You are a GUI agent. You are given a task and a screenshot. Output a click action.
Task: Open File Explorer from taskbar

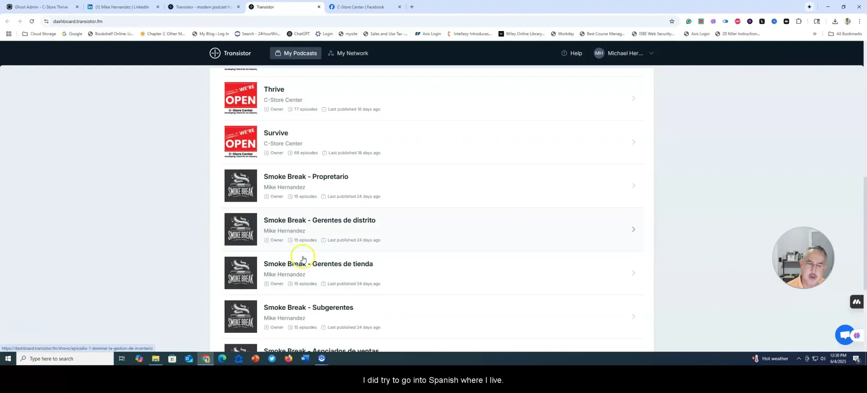point(156,358)
